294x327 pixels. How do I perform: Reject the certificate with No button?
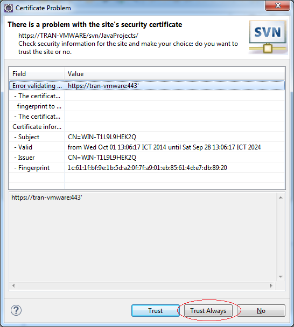tap(261, 310)
